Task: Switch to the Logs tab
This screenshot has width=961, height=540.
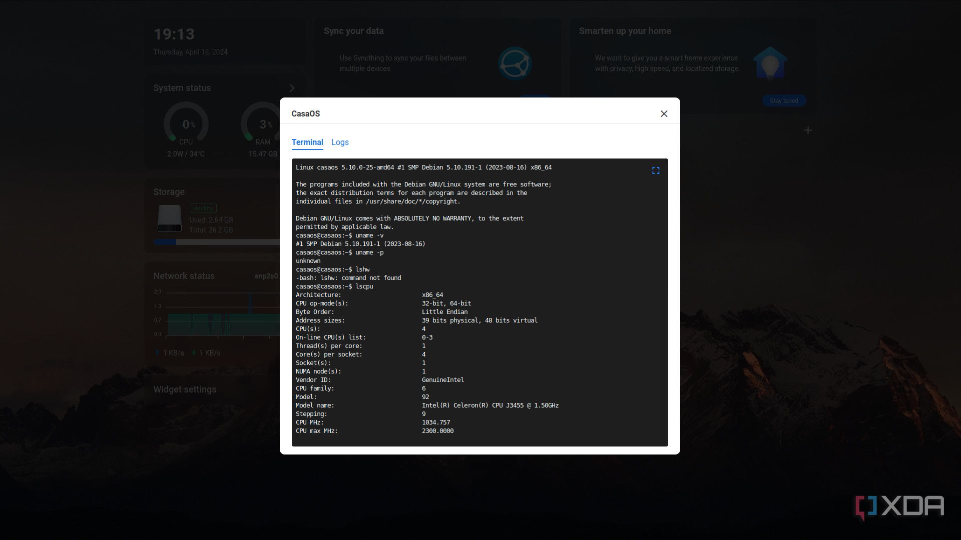Action: pos(340,142)
